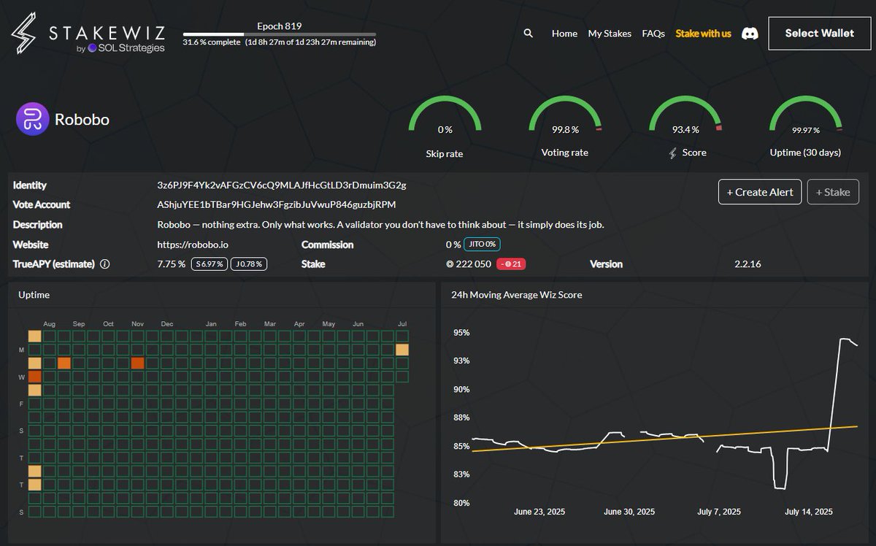Image resolution: width=876 pixels, height=546 pixels.
Task: Click the epoch 819 progress bar
Action: (x=280, y=34)
